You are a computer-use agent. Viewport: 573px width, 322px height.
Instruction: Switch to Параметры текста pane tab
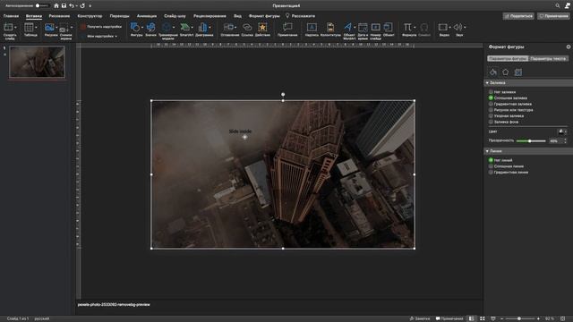[x=548, y=58]
